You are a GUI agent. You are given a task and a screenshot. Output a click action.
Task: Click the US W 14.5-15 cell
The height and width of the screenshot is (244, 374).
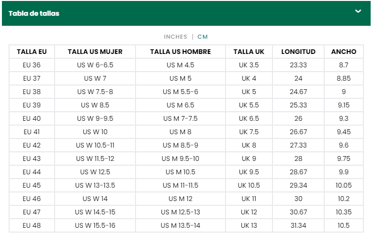pyautogui.click(x=95, y=212)
